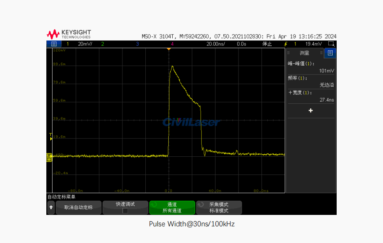The width and height of the screenshot is (383, 243).
Task: Open the 采集模式 标准模式 softkey
Action: click(x=219, y=207)
